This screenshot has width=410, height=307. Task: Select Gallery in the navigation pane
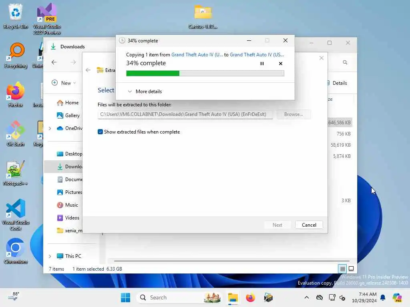click(68, 116)
